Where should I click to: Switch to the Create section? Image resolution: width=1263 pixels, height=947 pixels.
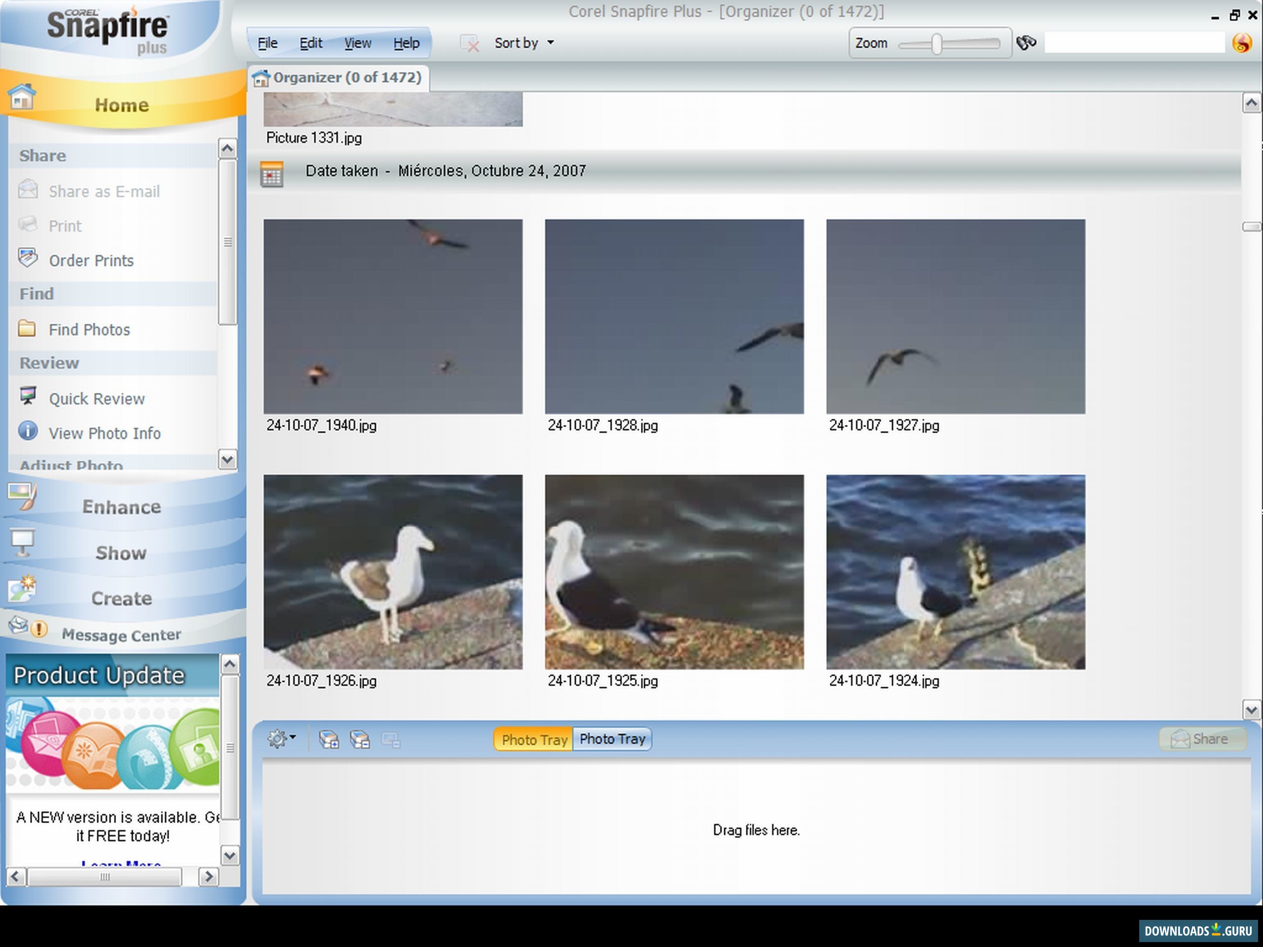click(120, 598)
